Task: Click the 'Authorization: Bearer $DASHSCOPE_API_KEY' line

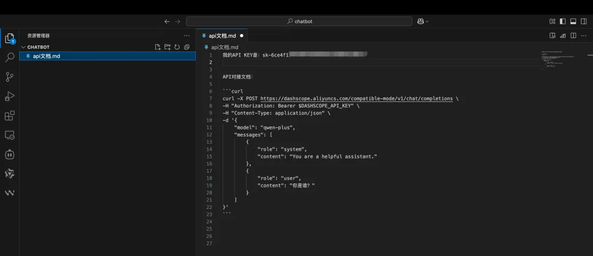Action: click(291, 106)
